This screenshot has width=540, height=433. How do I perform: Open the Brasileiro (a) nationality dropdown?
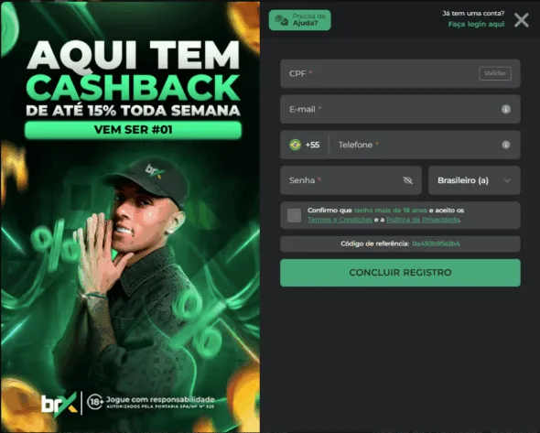[474, 180]
